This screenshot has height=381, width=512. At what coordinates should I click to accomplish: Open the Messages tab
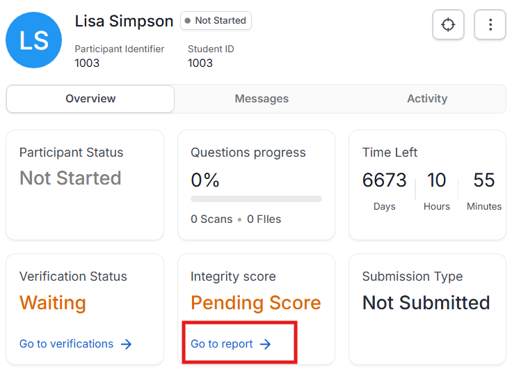(262, 99)
